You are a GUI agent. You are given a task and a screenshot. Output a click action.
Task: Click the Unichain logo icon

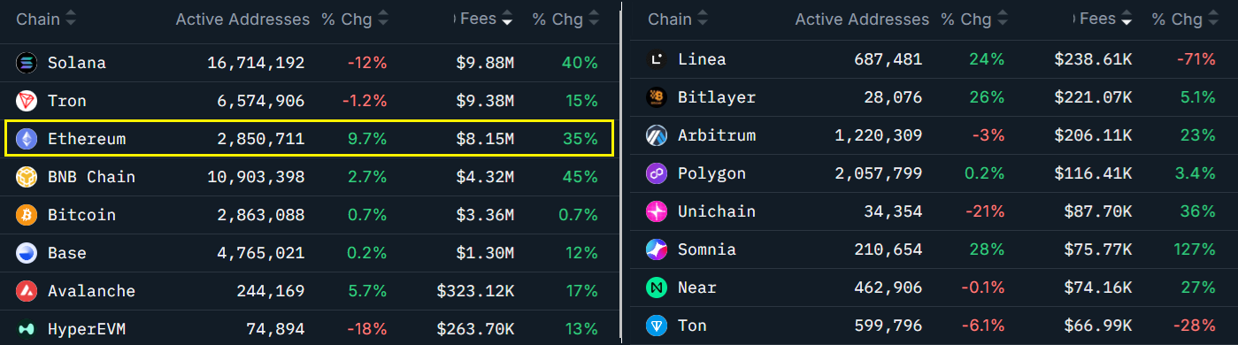[x=657, y=211]
